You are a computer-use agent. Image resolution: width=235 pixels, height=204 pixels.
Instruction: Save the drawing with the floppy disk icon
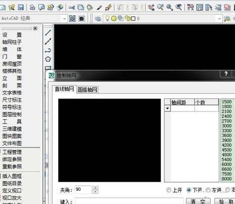coord(21,7)
